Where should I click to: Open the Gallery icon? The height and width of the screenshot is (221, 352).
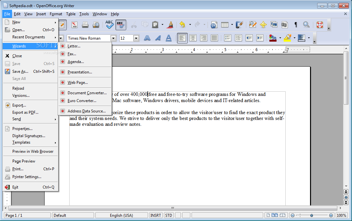tap(274, 25)
